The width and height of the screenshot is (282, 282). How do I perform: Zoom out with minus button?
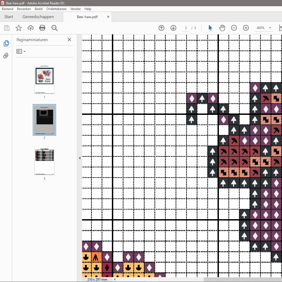tap(234, 28)
